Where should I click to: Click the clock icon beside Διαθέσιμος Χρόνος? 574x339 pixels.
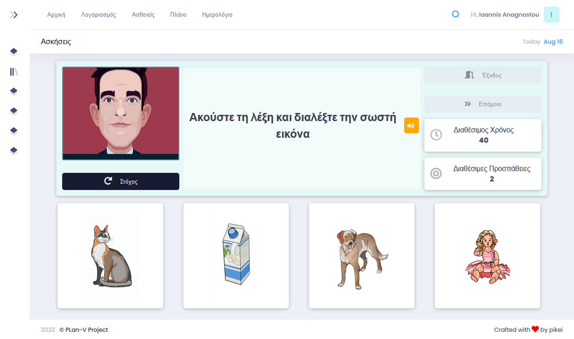tap(436, 135)
